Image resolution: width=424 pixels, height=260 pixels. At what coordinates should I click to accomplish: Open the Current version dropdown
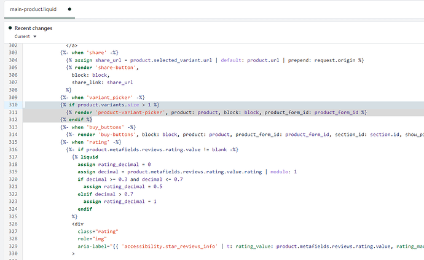pos(26,37)
